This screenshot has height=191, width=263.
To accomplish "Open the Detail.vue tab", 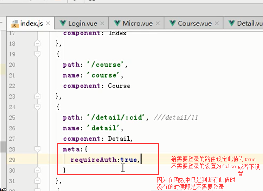I will point(243,23).
